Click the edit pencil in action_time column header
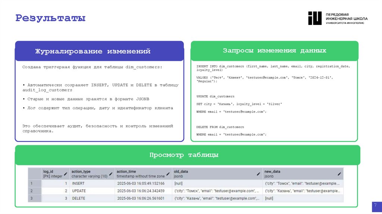The image size is (382, 214). pyautogui.click(x=168, y=174)
